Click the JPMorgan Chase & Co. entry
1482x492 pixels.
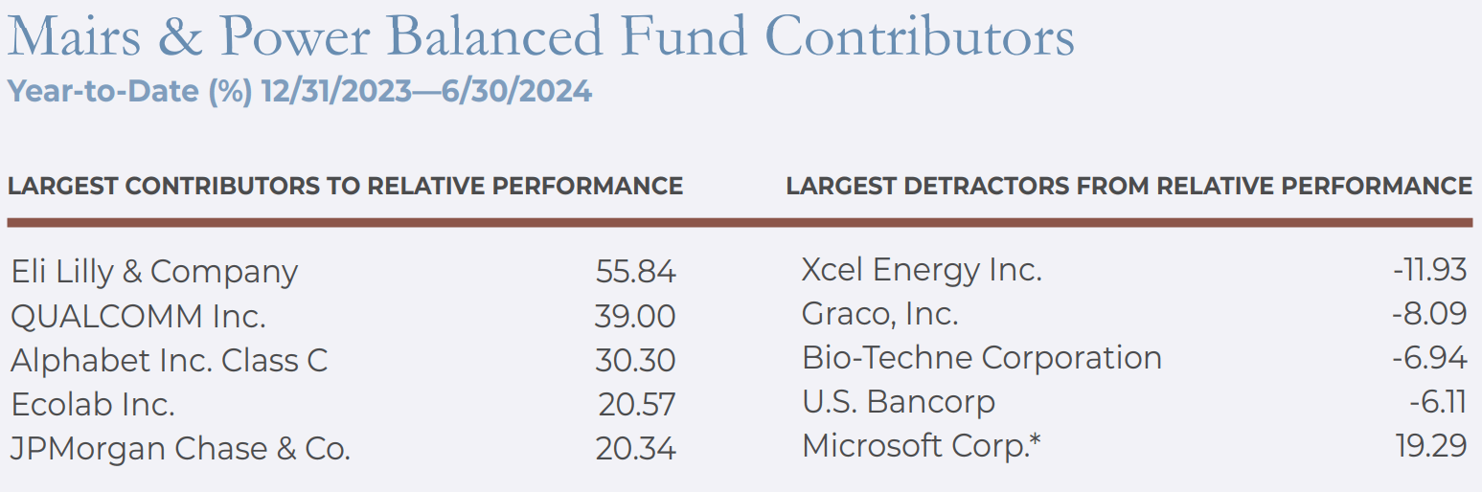180,449
